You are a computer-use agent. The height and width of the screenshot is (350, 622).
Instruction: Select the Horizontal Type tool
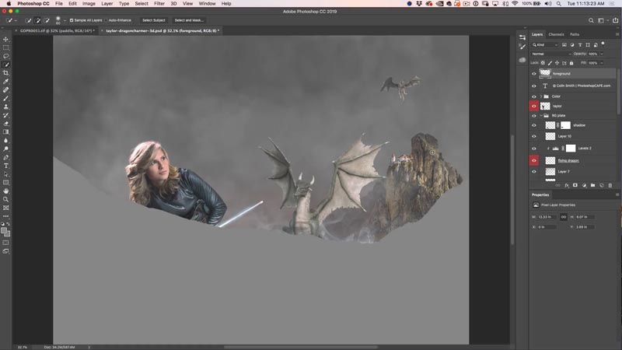(6, 166)
